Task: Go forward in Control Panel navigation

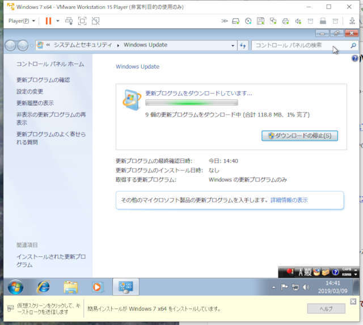Action: (x=23, y=45)
